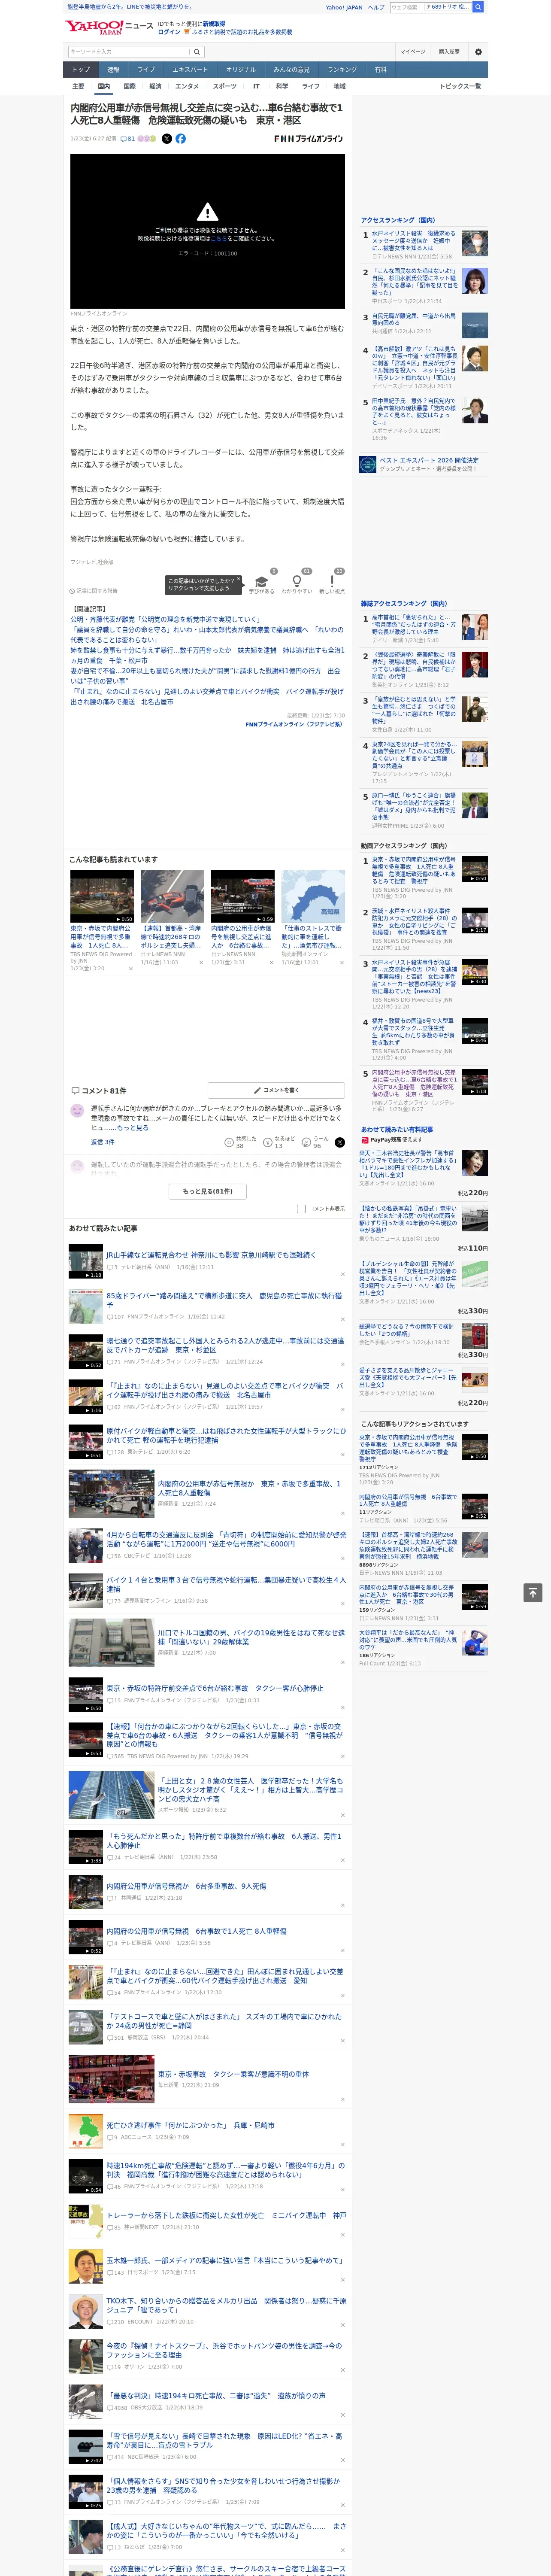This screenshot has height=2576, width=551.
Task: Click the コメントを書く button
Action: coord(276,1090)
